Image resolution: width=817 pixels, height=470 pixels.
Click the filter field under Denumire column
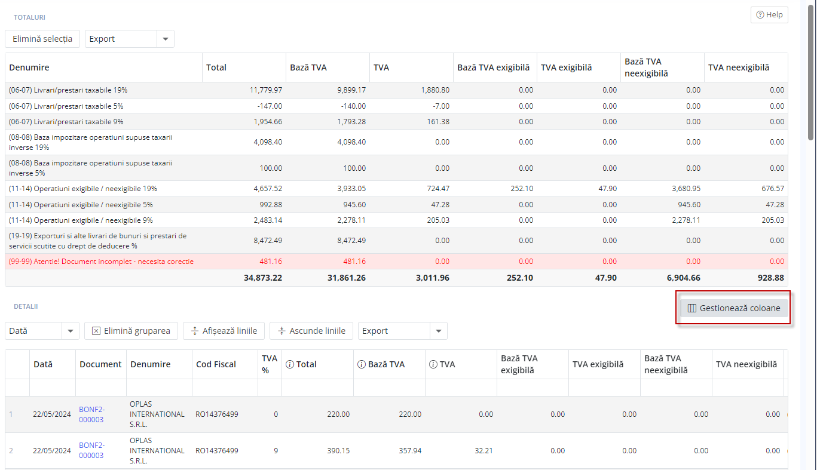pyautogui.click(x=159, y=388)
